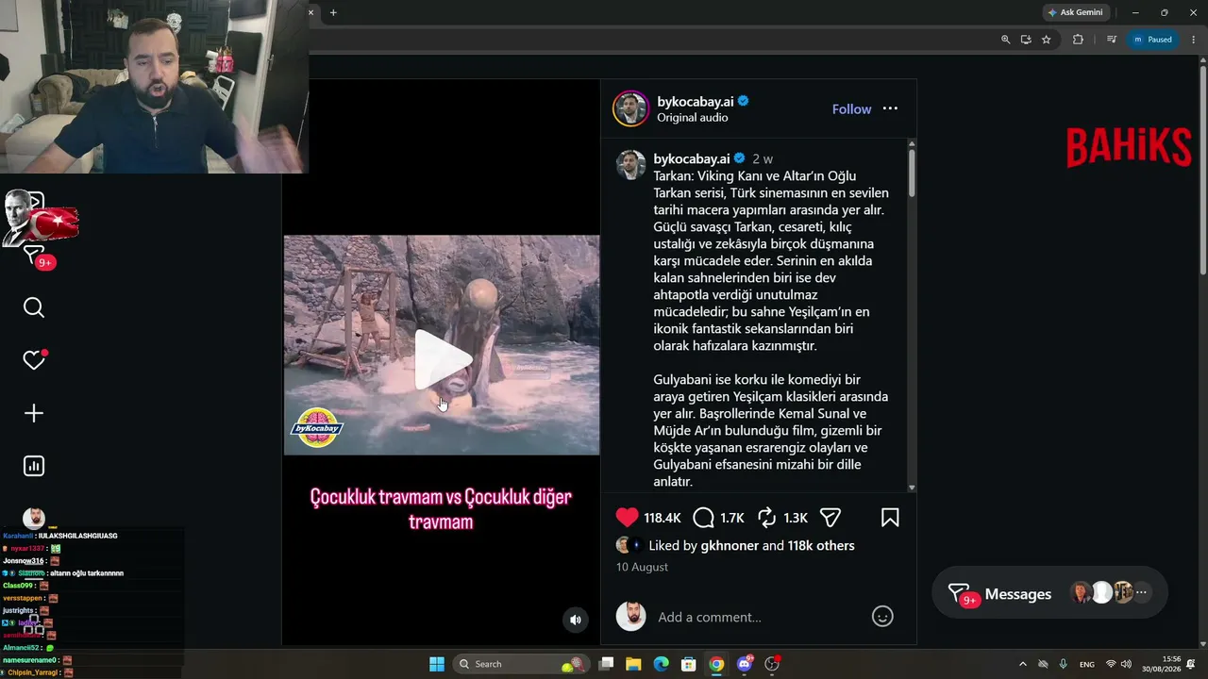
Task: Open Chrome zoom magnifier in address bar
Action: (x=1005, y=40)
